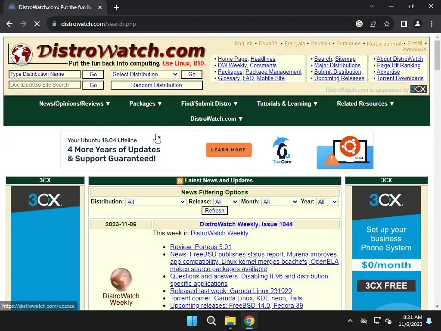This screenshot has width=441, height=331.
Task: Open the Package Management link
Action: pyautogui.click(x=273, y=72)
